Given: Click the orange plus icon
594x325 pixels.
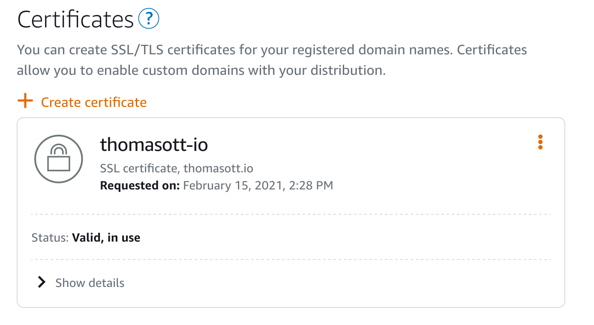Looking at the screenshot, I should (x=25, y=101).
